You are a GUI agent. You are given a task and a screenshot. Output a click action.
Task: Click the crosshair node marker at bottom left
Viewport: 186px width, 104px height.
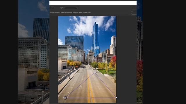point(65,98)
